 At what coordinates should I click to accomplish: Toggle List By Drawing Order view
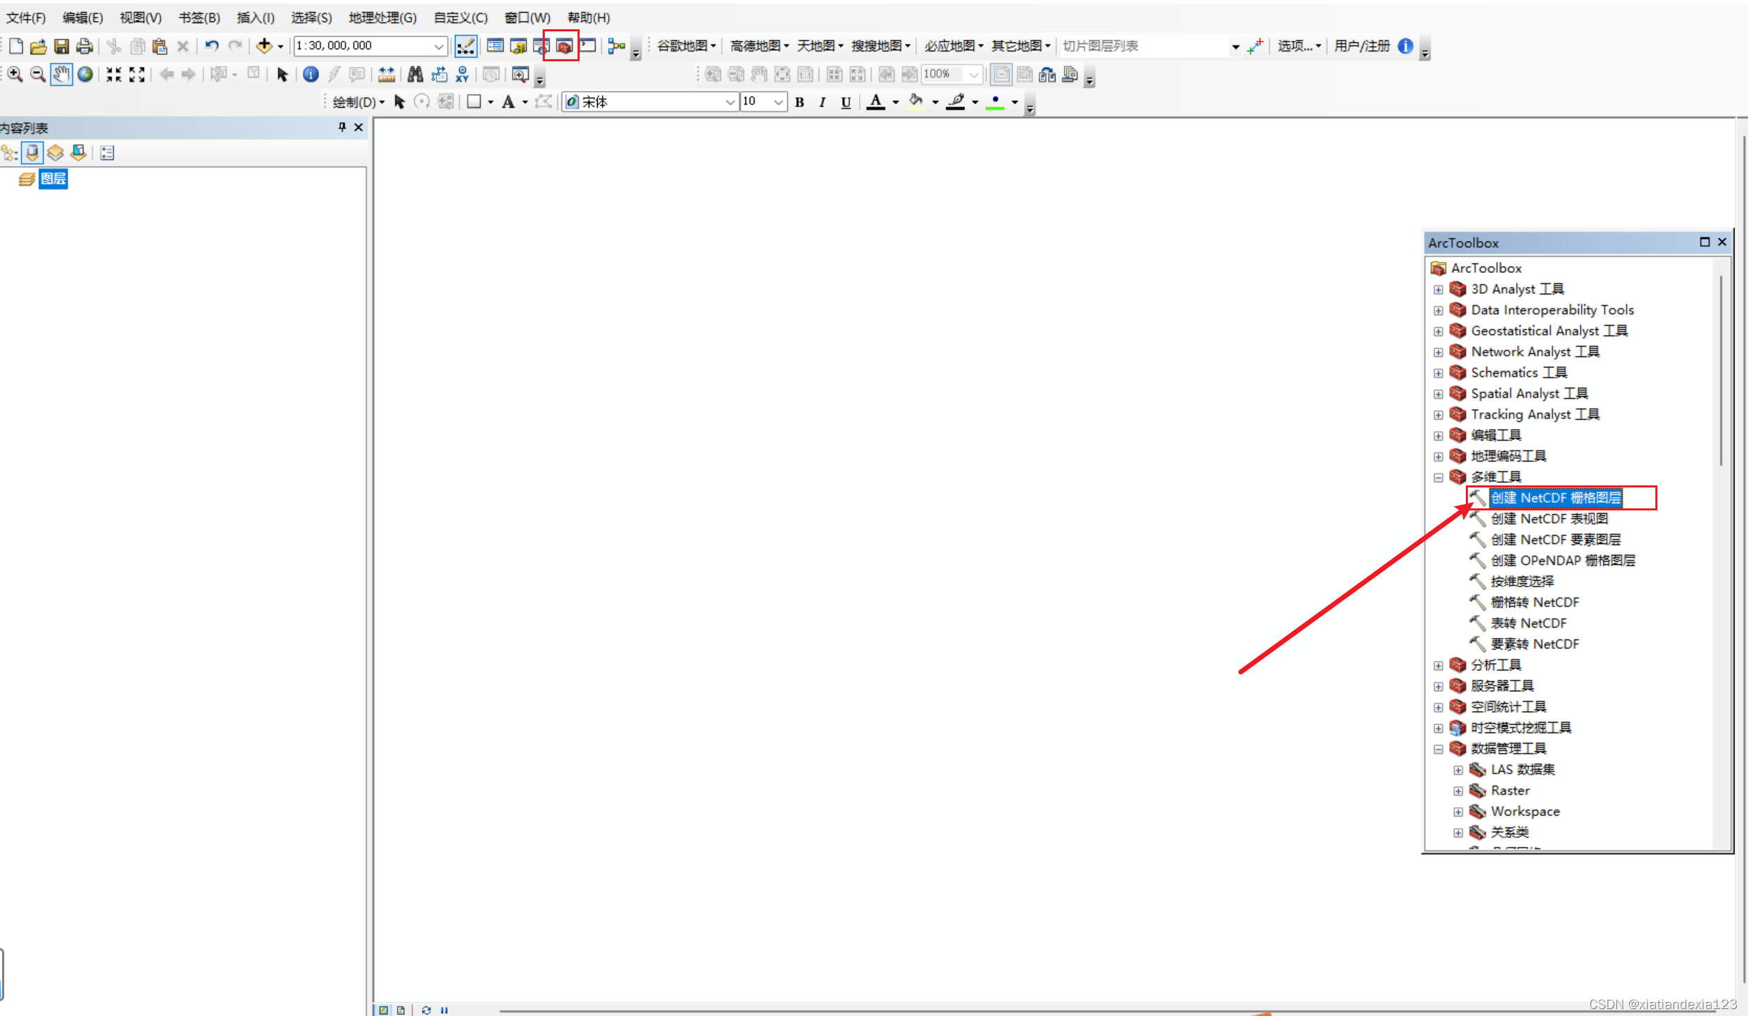click(x=9, y=153)
